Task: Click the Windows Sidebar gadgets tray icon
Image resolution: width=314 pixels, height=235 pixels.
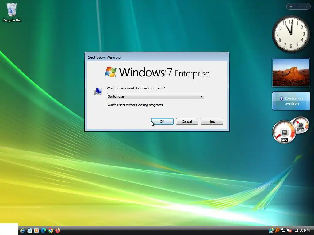Action: [x=271, y=230]
